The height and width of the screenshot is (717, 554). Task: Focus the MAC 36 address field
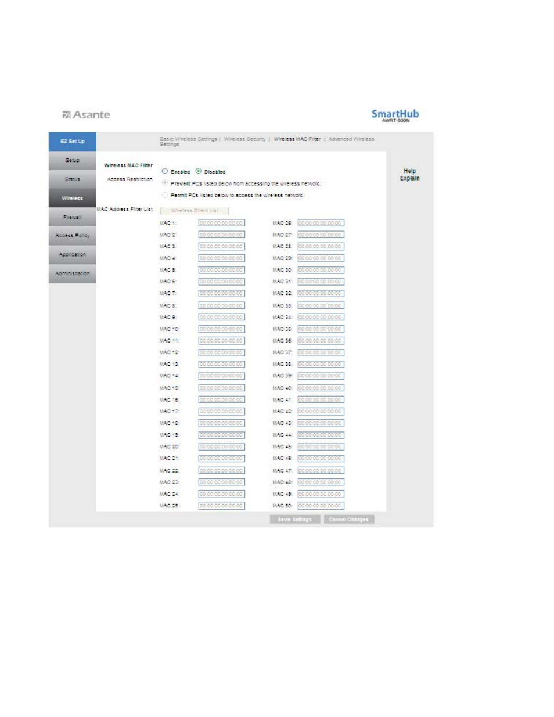[x=321, y=341]
